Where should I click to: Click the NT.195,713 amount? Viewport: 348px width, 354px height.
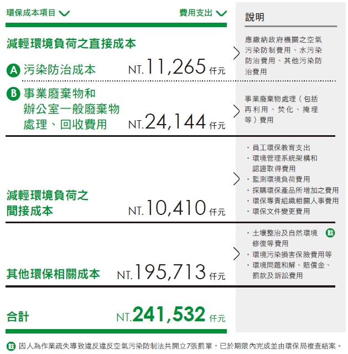pyautogui.click(x=162, y=272)
